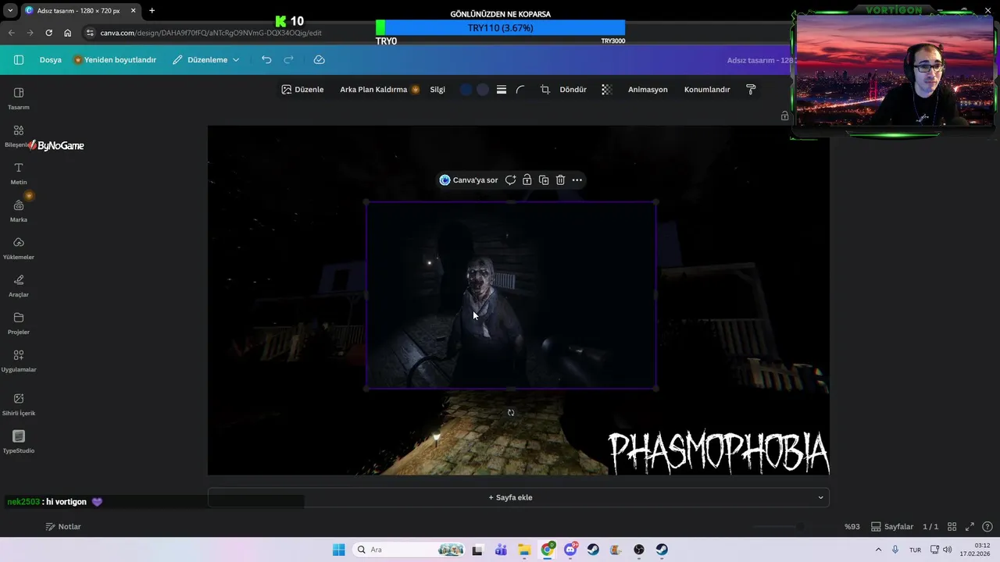The image size is (1000, 562).
Task: Click the Canva'ya sor assistant button
Action: (x=469, y=180)
